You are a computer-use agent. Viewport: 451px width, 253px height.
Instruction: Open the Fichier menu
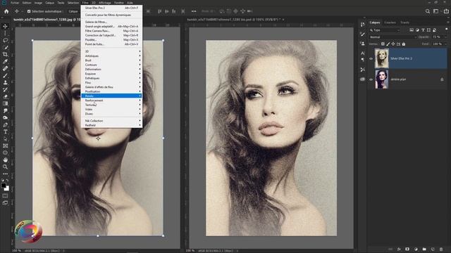[x=15, y=3]
